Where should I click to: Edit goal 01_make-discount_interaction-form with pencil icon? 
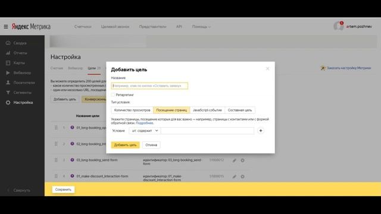pos(234,177)
